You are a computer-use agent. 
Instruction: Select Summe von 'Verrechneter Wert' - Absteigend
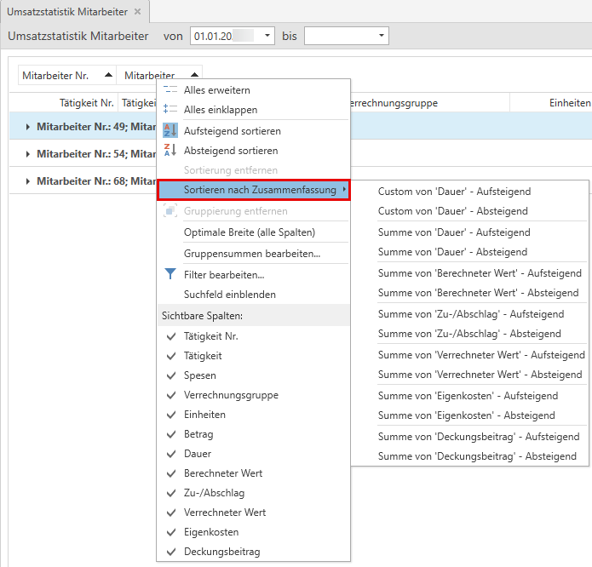[x=469, y=375]
